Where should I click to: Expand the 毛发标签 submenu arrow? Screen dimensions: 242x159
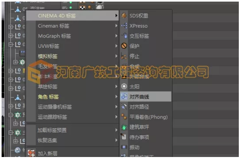point(116,66)
